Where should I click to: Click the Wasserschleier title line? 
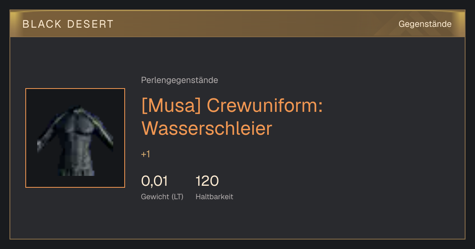(x=207, y=128)
